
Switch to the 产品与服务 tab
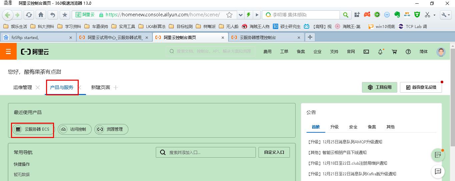[x=62, y=87]
